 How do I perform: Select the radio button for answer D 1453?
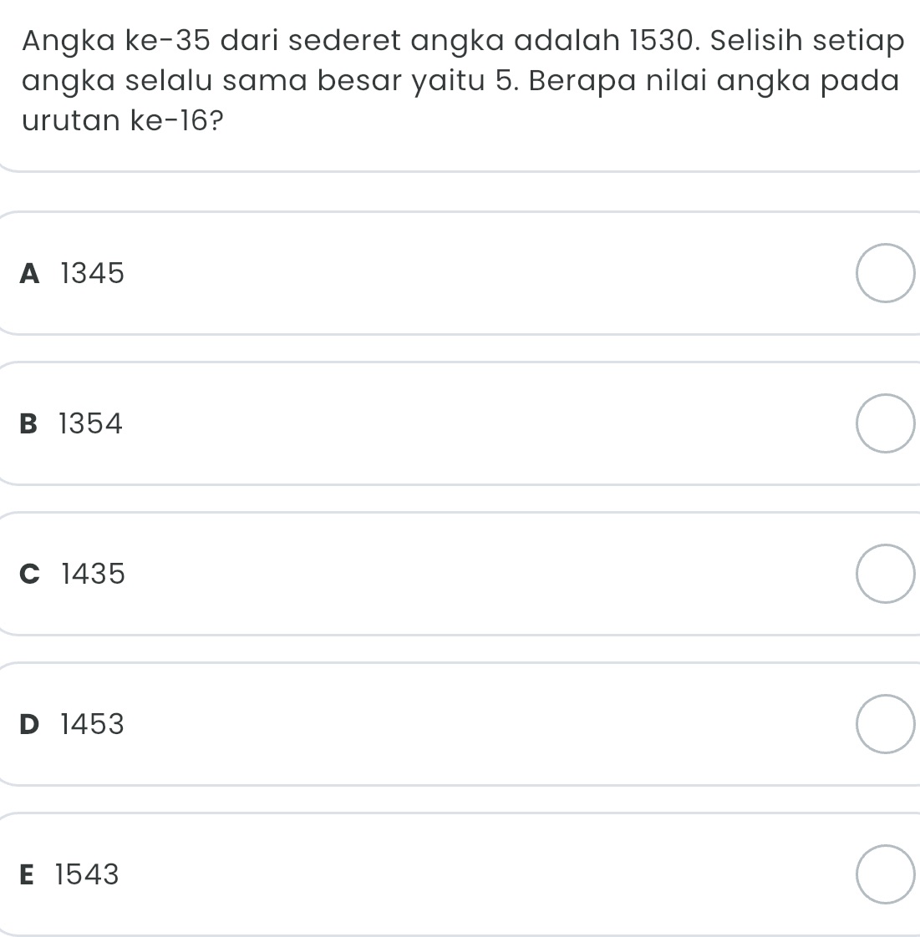[885, 724]
